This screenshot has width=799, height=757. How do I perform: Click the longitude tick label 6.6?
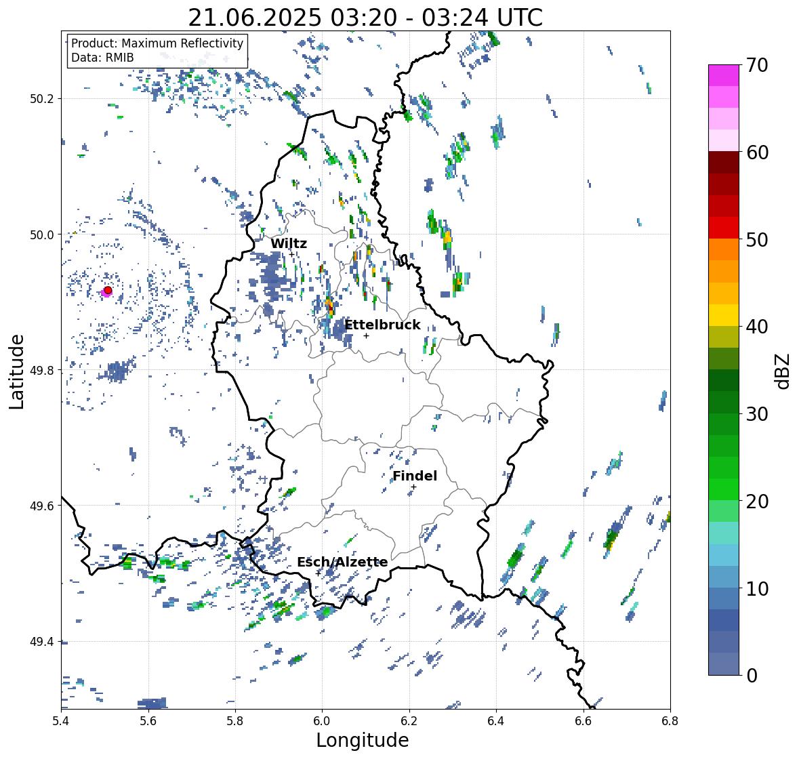(x=583, y=720)
